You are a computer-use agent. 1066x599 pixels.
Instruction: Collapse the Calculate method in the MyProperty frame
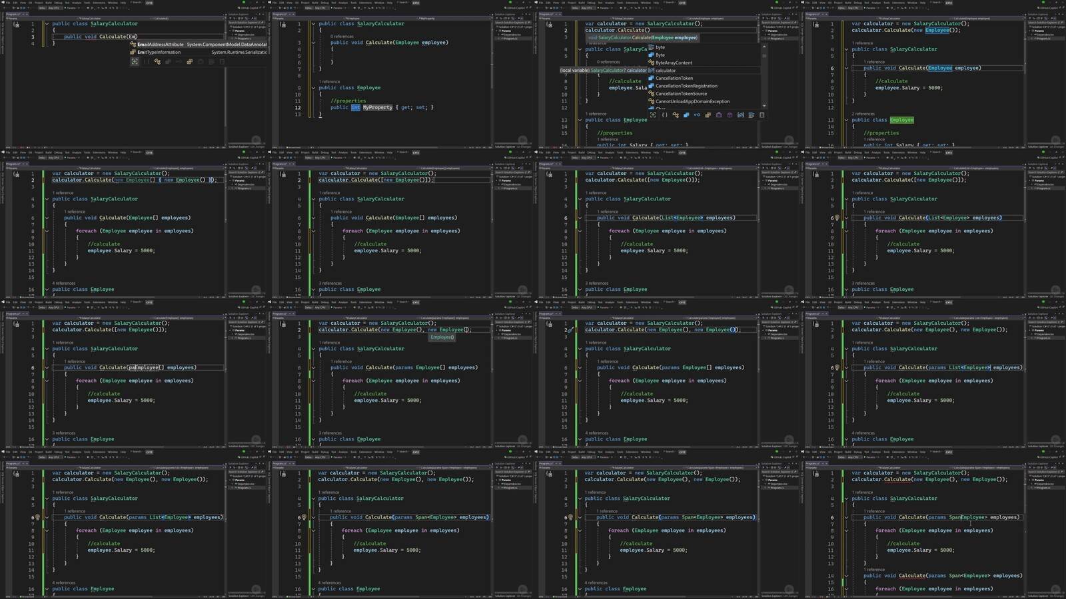coord(313,43)
